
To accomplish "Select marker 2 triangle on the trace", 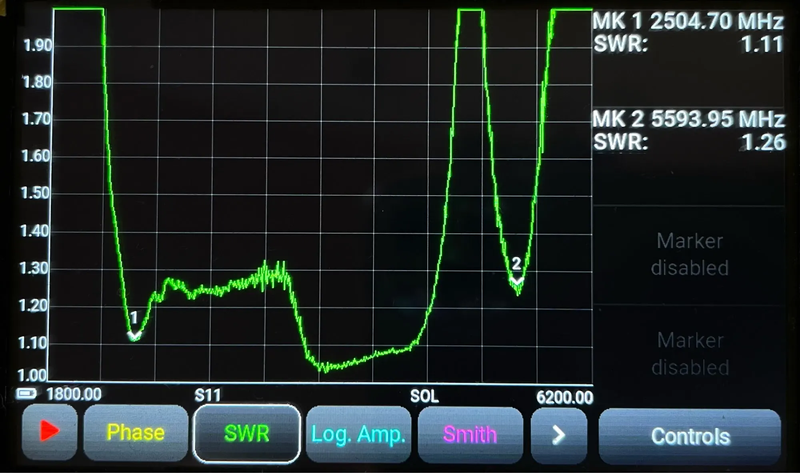I will (517, 280).
